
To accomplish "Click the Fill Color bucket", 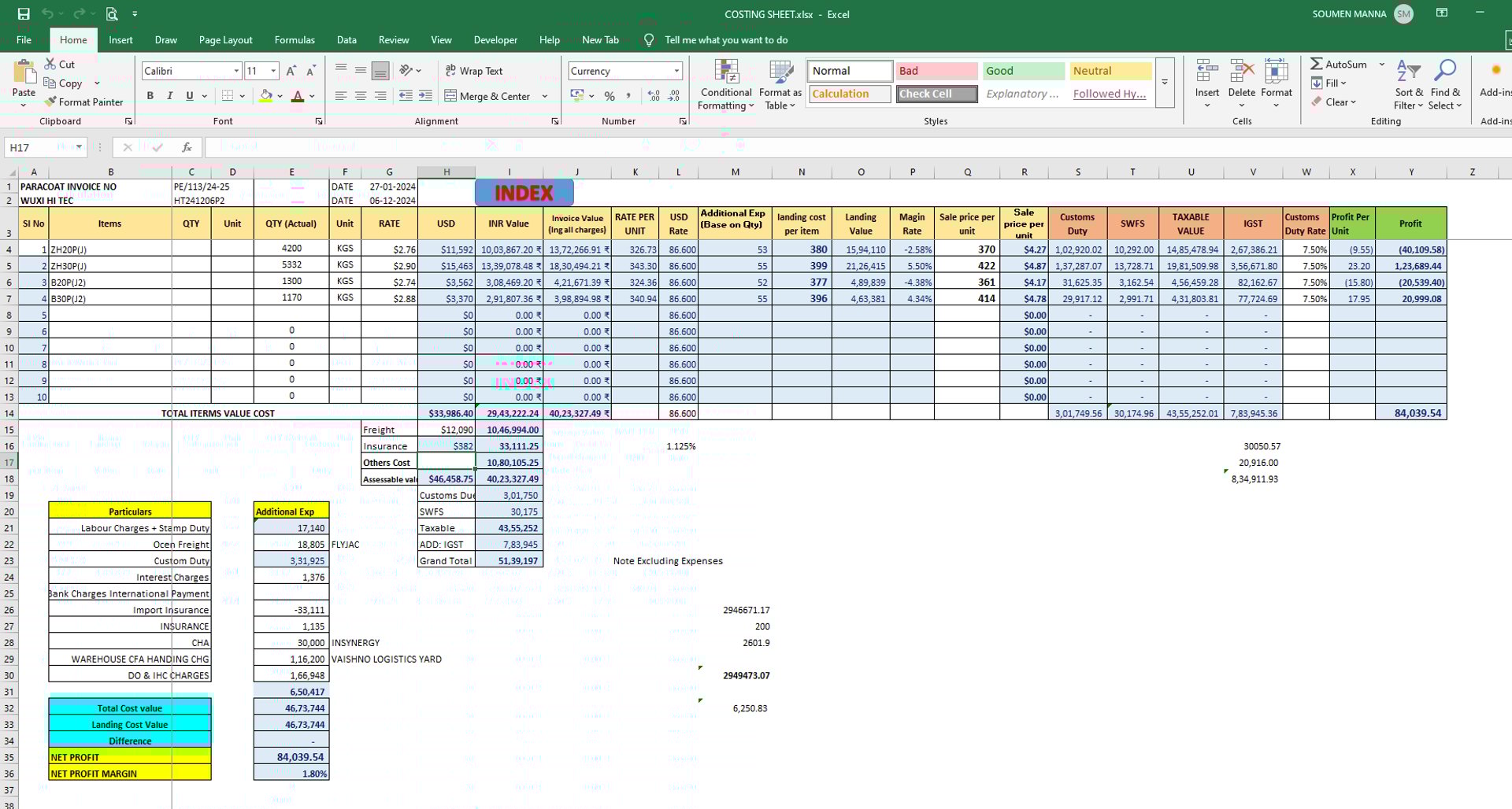I will [x=266, y=96].
